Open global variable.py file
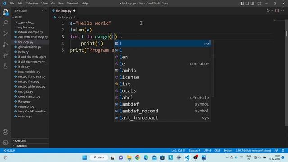This screenshot has height=162, width=288. click(30, 47)
